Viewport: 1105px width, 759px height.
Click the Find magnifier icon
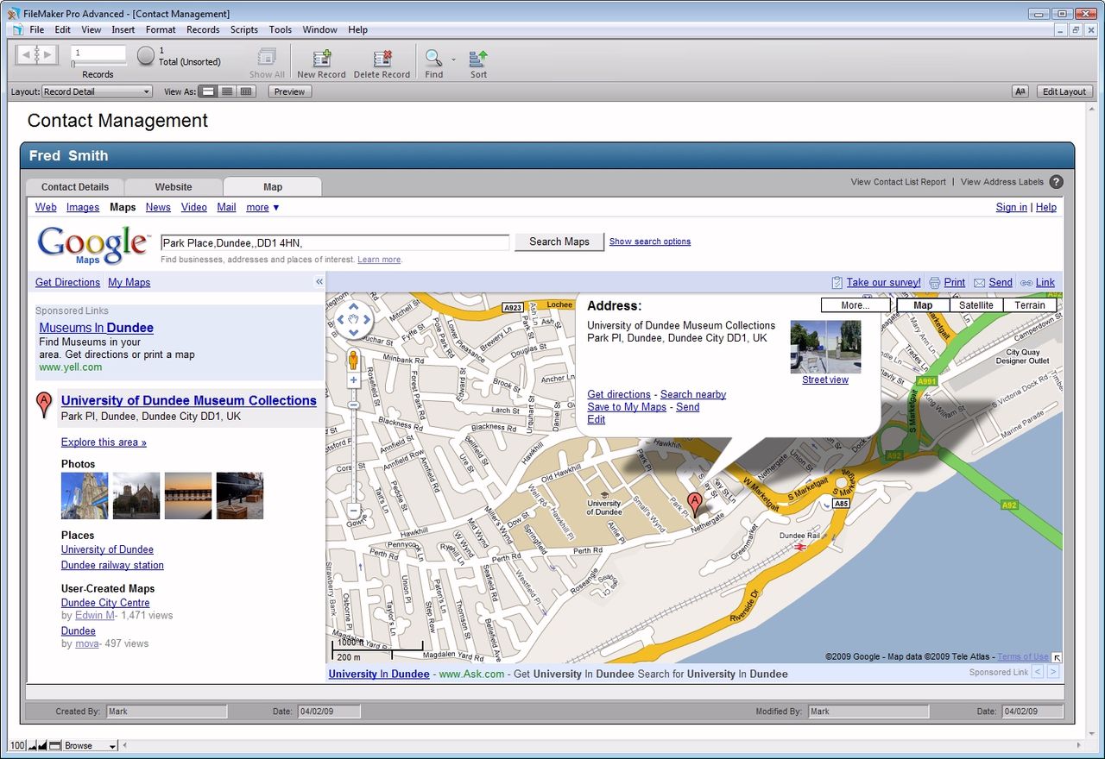433,59
